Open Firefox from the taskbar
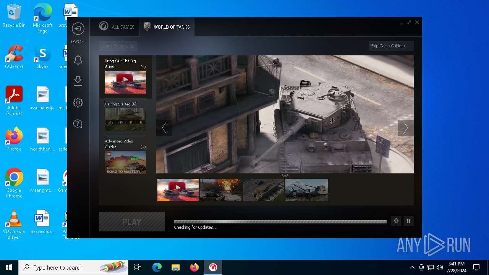Screen dimensions: 489x275 click(194, 267)
